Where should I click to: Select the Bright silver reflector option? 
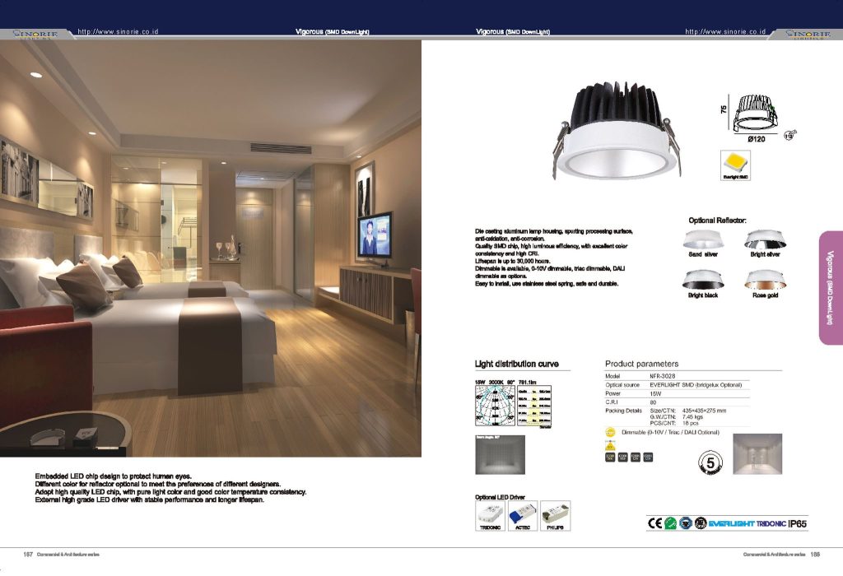tap(765, 239)
